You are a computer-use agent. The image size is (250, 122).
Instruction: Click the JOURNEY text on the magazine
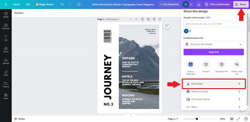point(107,77)
